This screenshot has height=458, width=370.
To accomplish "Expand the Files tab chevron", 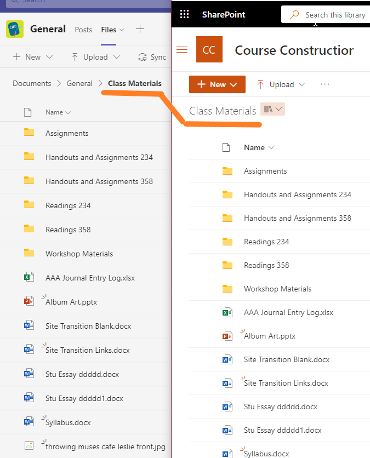I will pos(122,30).
